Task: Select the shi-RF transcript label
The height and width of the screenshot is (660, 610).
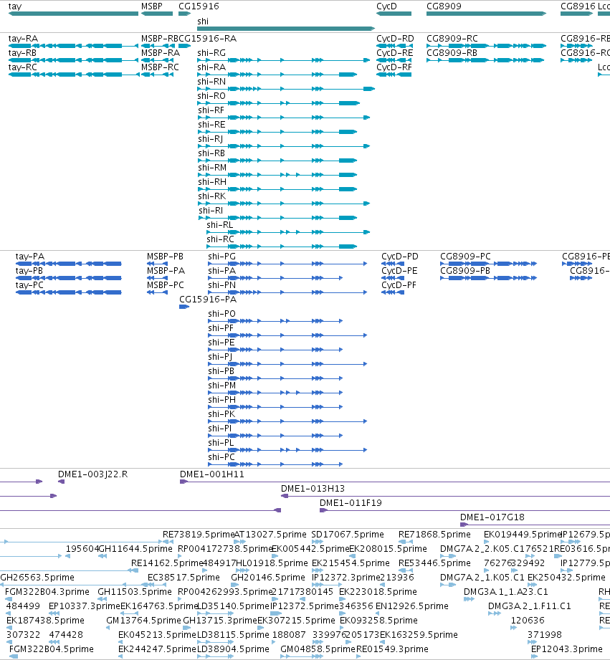Action: (211, 110)
